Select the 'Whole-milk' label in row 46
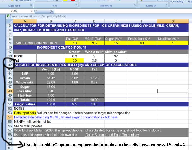Screen dimensions: 192x150 25,82
